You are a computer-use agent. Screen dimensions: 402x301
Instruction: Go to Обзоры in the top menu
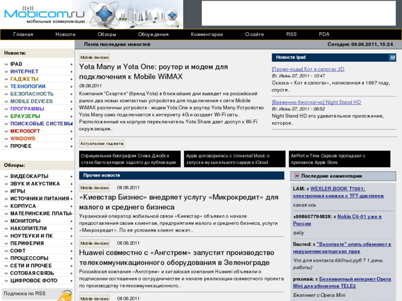107,34
